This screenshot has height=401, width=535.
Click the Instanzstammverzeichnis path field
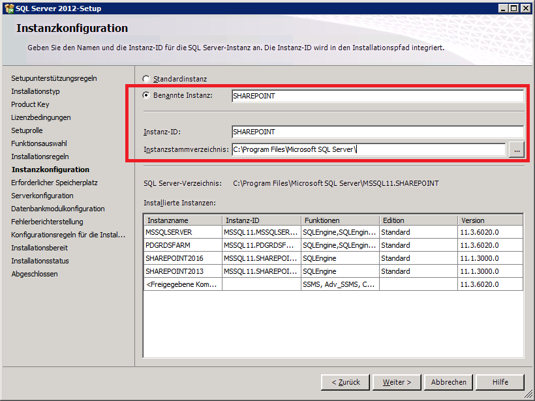(369, 150)
